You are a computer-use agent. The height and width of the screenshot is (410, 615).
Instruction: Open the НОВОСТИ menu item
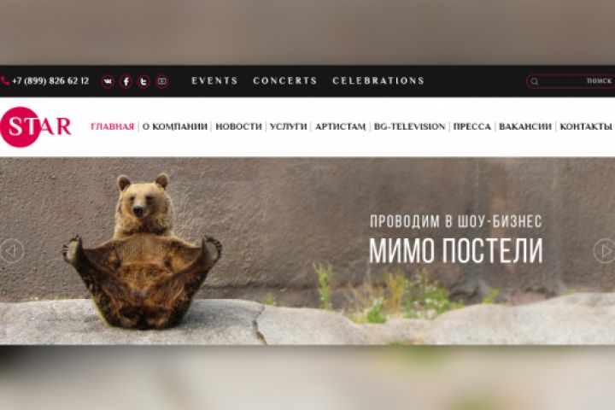point(238,126)
